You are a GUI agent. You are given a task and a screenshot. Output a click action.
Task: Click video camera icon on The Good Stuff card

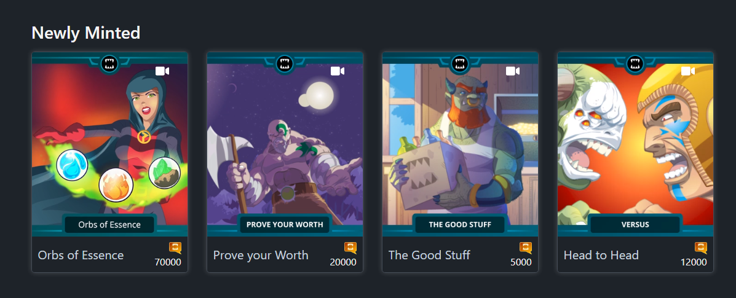(x=513, y=71)
